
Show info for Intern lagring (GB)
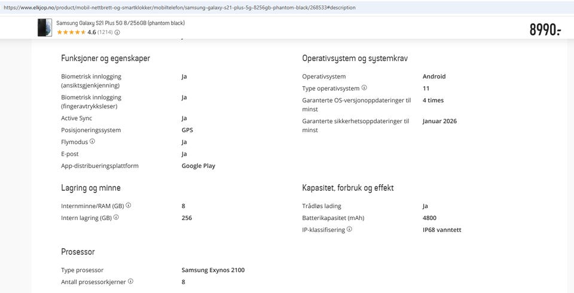click(116, 217)
